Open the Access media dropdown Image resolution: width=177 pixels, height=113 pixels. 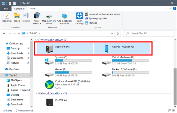click(x=37, y=18)
